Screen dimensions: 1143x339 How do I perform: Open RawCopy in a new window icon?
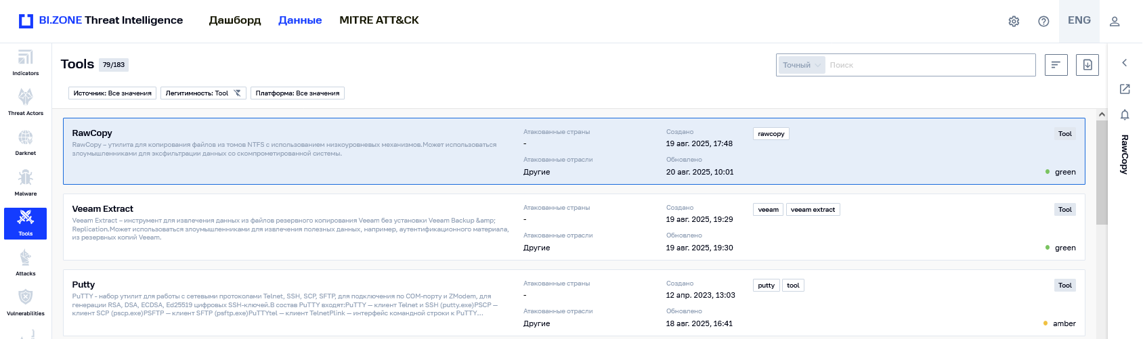point(1125,89)
